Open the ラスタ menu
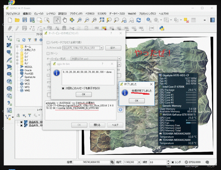Image resolution: width=221 pixels, height=170 pixels. [102, 14]
